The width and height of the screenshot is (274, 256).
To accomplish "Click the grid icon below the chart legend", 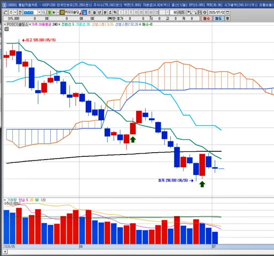I will 6,29.
